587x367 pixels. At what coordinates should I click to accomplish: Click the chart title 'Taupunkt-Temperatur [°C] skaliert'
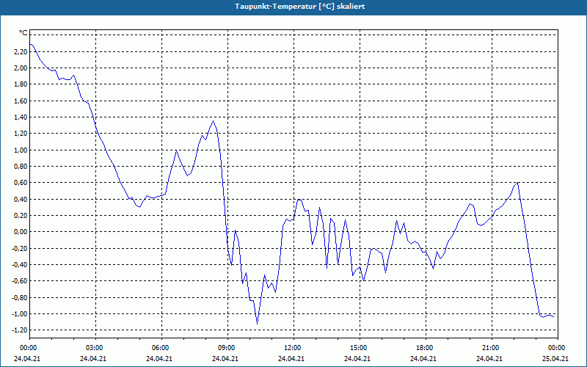tap(300, 7)
